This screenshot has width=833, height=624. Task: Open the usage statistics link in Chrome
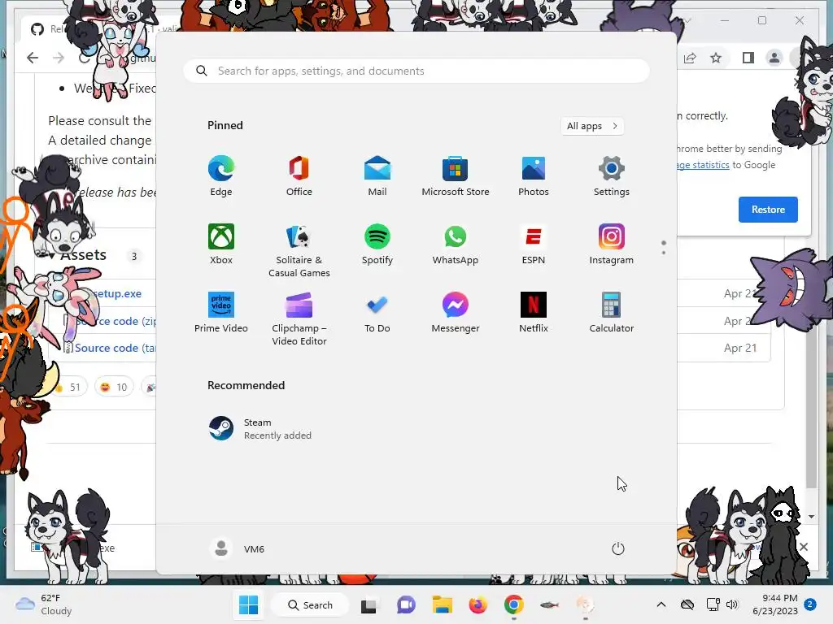pos(703,165)
